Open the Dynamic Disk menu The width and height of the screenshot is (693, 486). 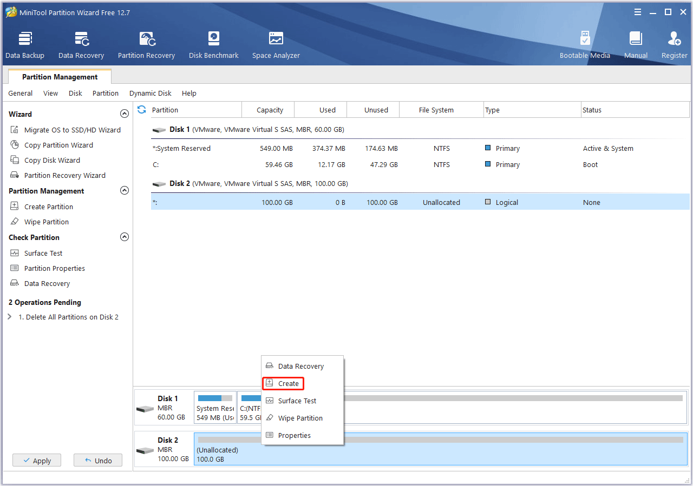[150, 93]
